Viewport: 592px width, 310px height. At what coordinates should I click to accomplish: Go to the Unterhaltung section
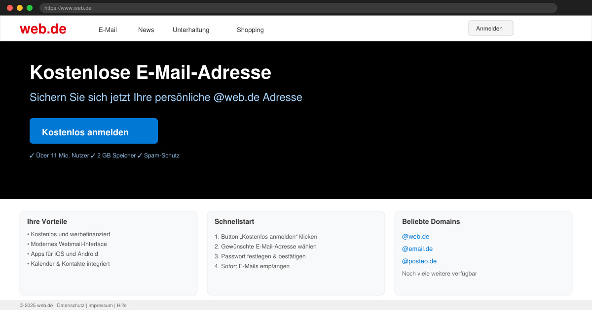(x=191, y=30)
